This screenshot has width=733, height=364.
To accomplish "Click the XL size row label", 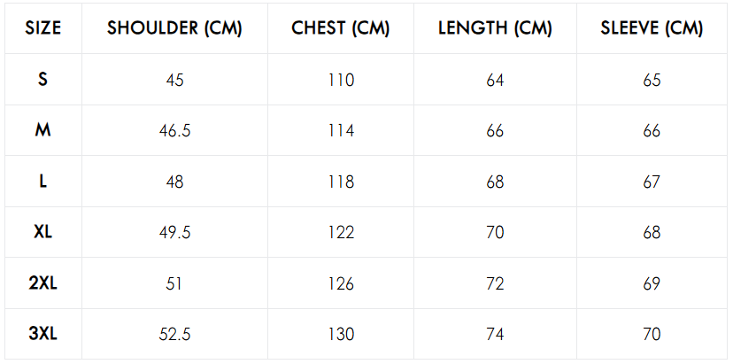I will (43, 232).
